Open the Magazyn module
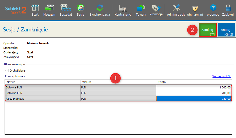 49,10
